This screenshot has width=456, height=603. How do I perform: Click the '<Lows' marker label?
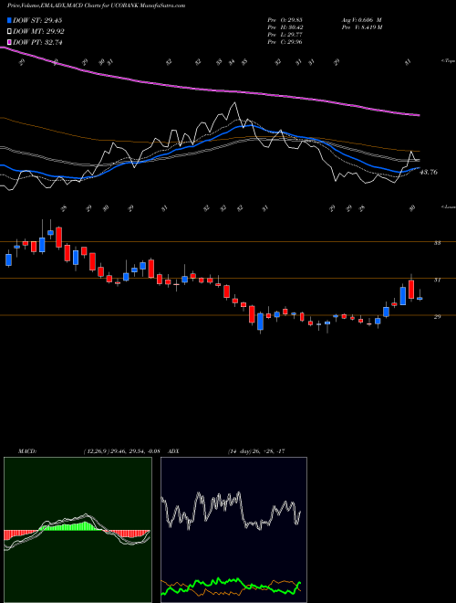448,206
